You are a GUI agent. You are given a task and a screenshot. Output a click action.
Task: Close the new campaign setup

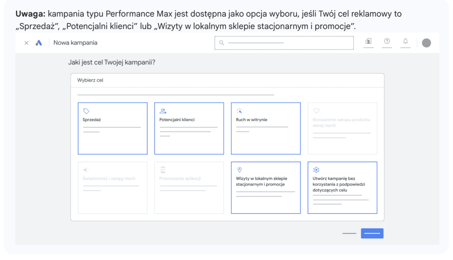(x=27, y=43)
